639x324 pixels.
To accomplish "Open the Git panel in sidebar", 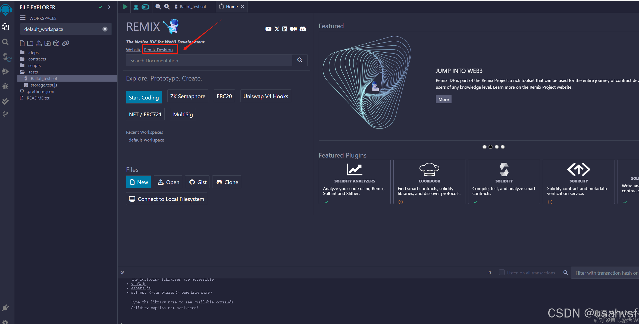I will [x=5, y=114].
